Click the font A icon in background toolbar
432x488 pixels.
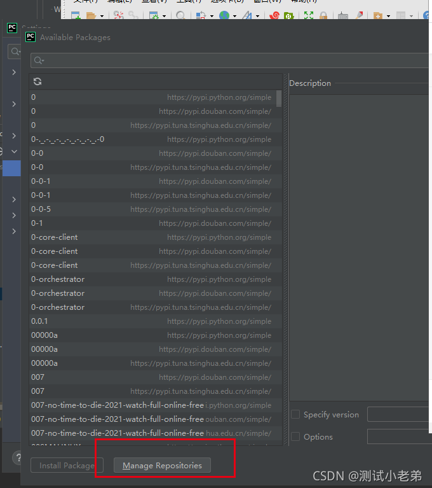(247, 15)
